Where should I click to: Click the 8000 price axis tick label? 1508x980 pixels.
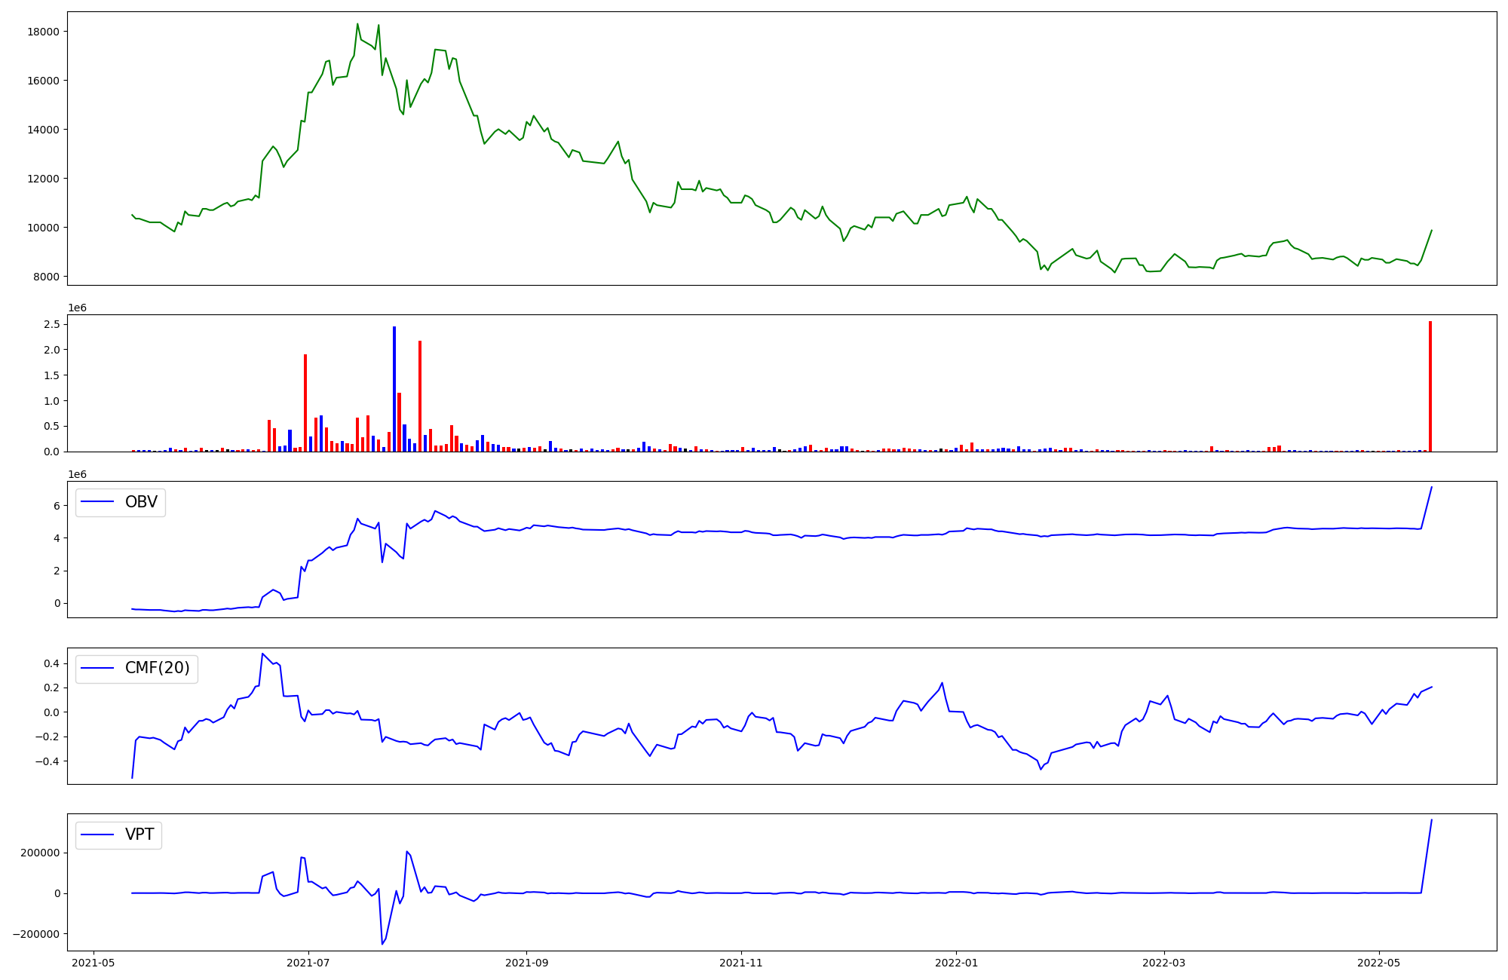pyautogui.click(x=47, y=277)
